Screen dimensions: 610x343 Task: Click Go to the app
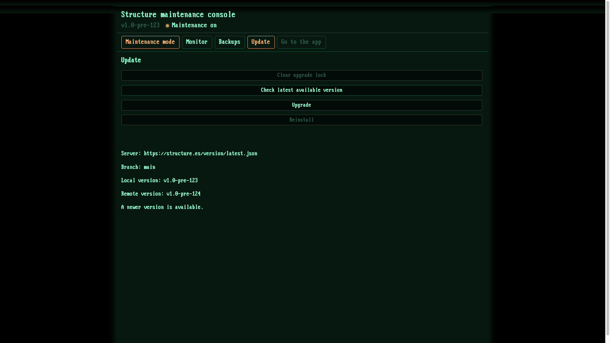pos(301,42)
